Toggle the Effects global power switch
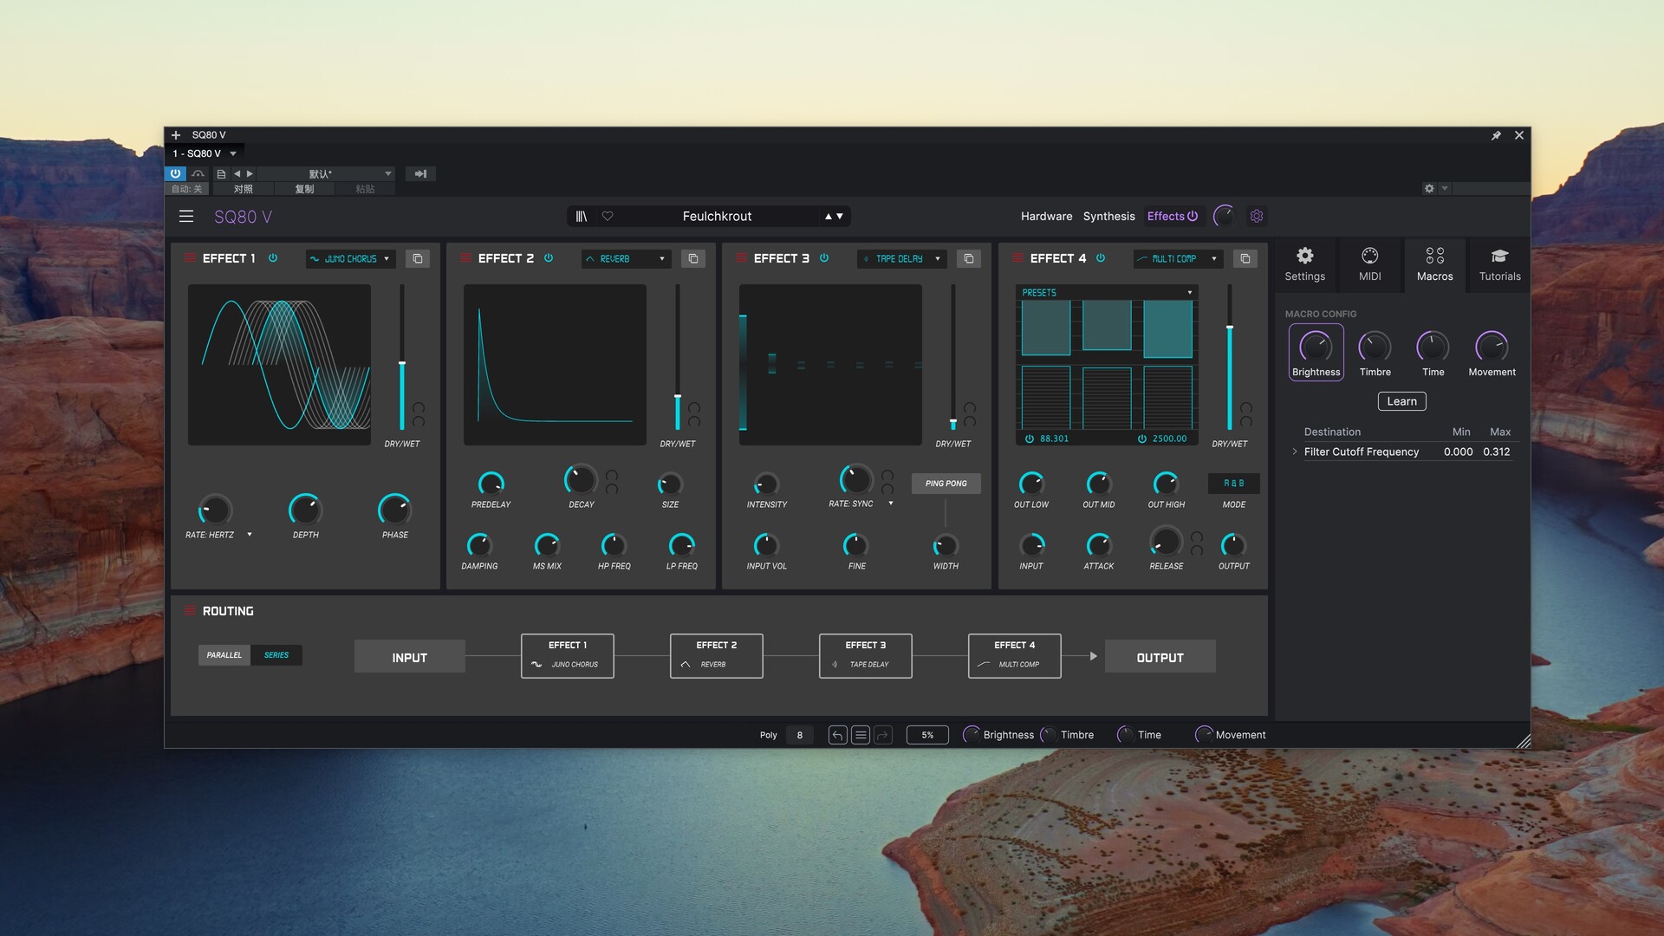 tap(1193, 216)
